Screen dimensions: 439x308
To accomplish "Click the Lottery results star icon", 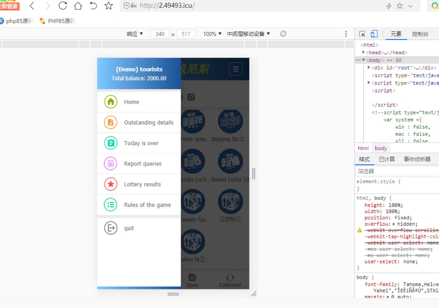I will pos(111,184).
